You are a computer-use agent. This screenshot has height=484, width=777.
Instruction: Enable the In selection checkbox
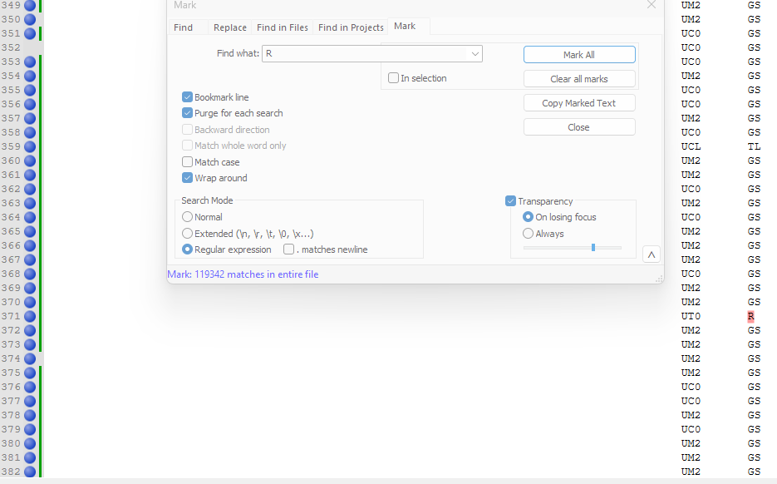(392, 77)
